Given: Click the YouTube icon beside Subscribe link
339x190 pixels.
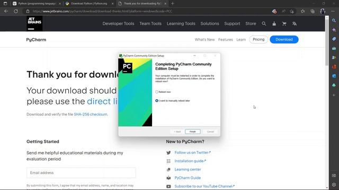Looking at the screenshot, I should point(168,186).
